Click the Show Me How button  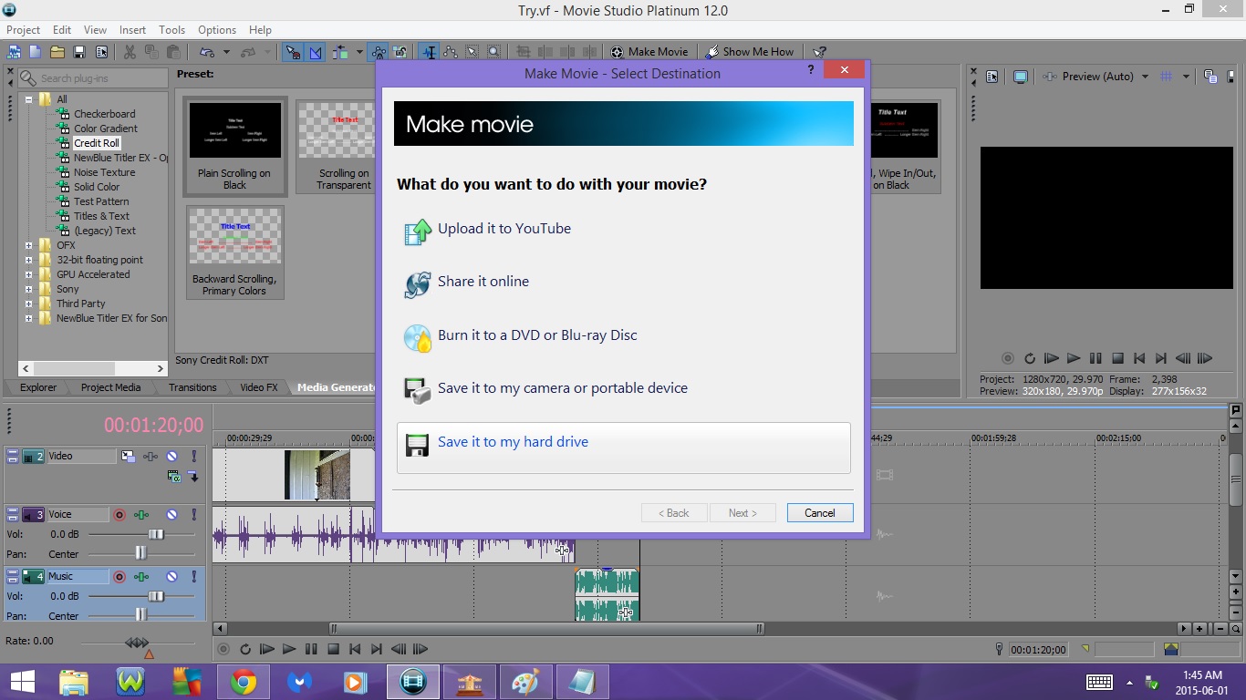tap(751, 52)
